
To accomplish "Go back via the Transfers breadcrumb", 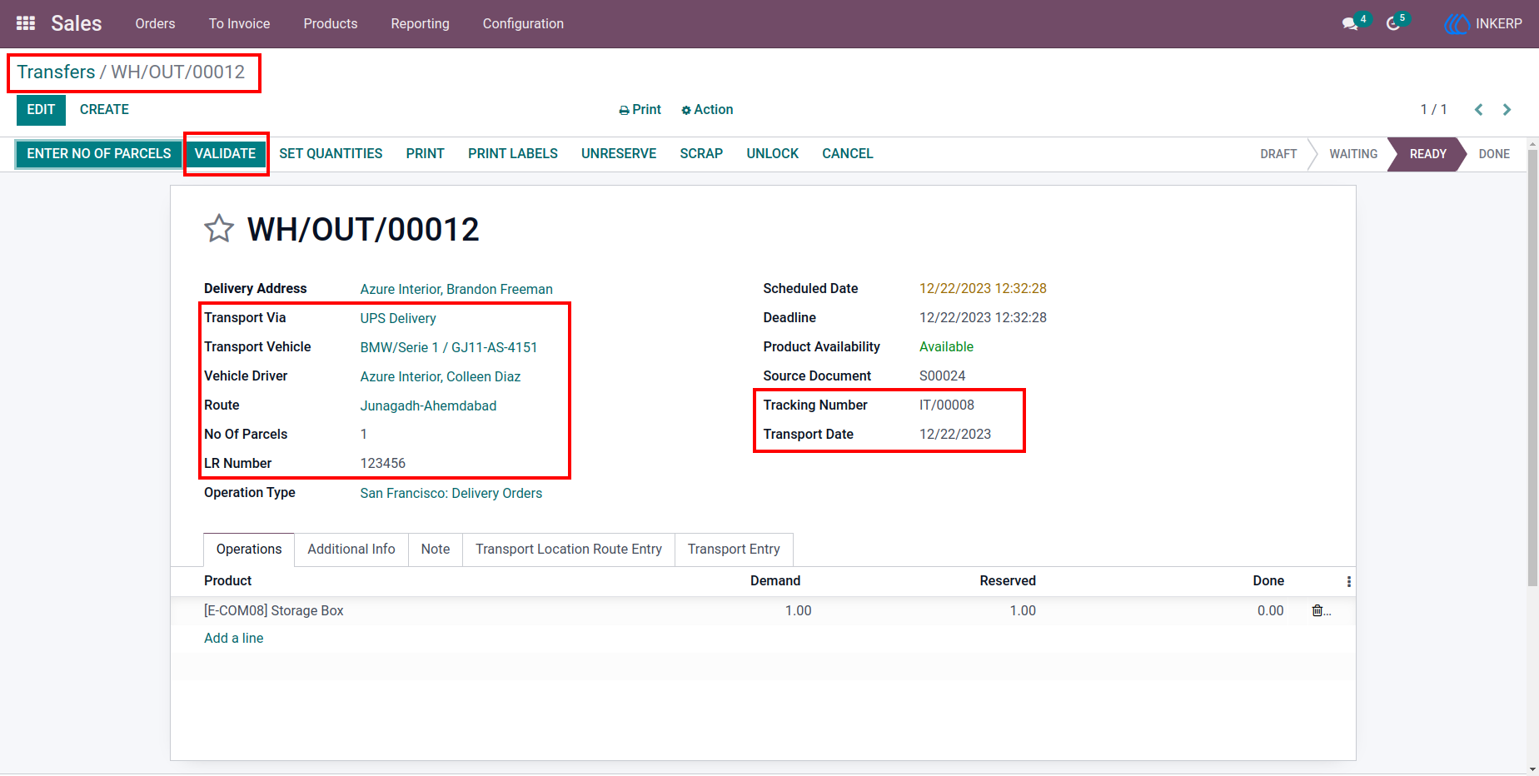I will point(56,72).
